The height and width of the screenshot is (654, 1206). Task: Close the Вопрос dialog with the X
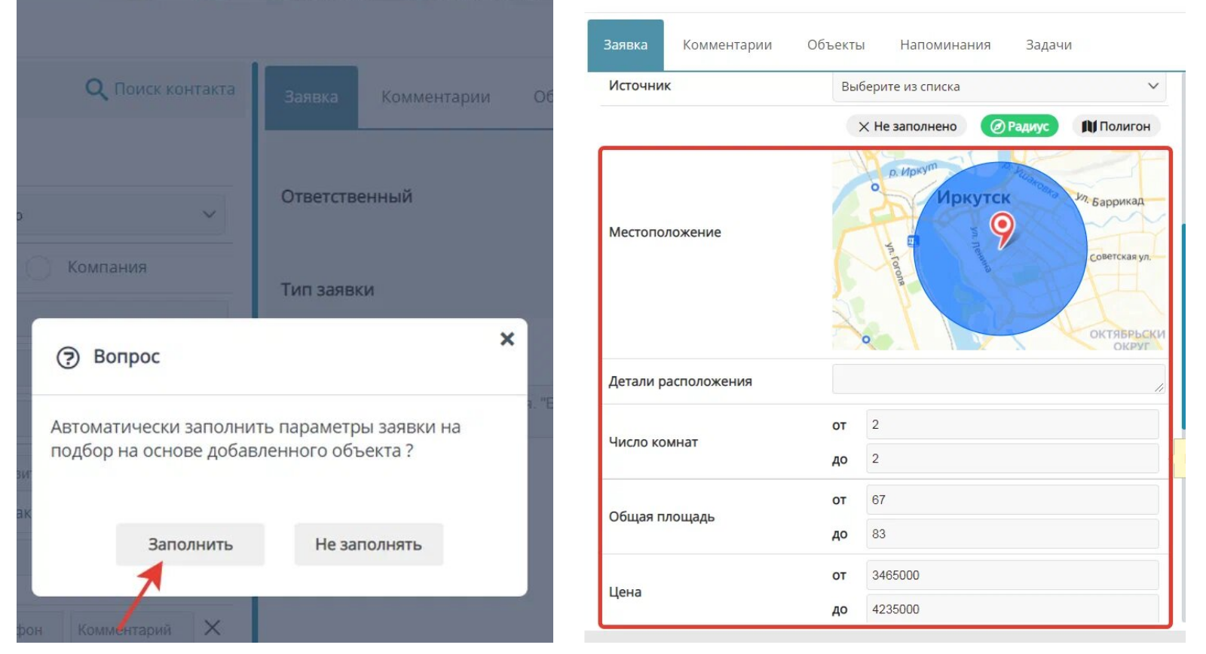tap(507, 339)
